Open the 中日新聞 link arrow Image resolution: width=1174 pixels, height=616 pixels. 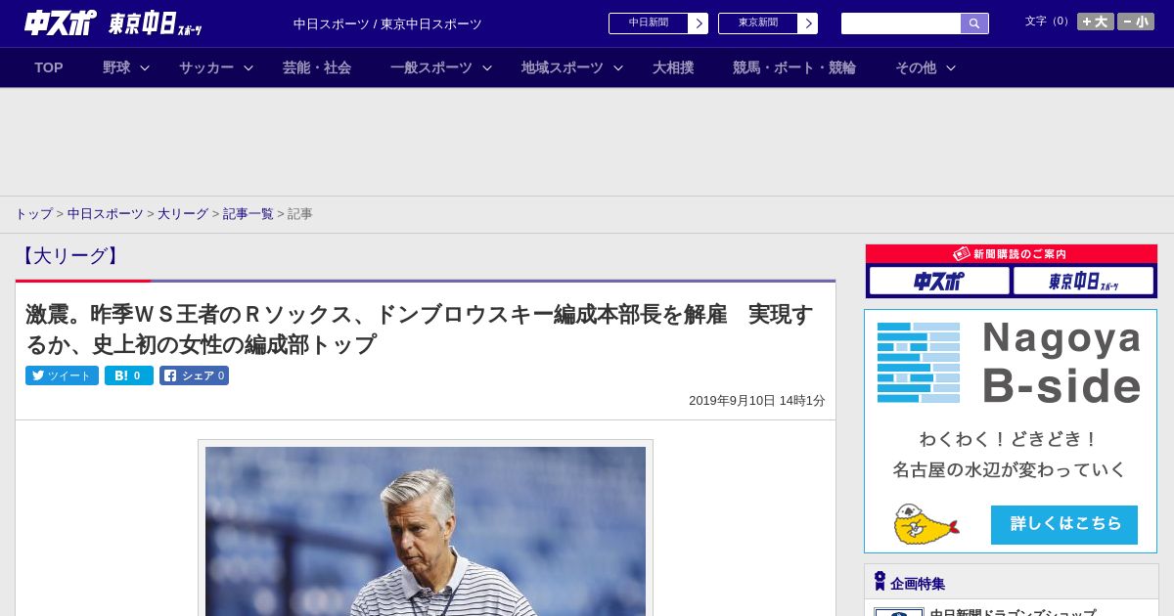click(699, 23)
